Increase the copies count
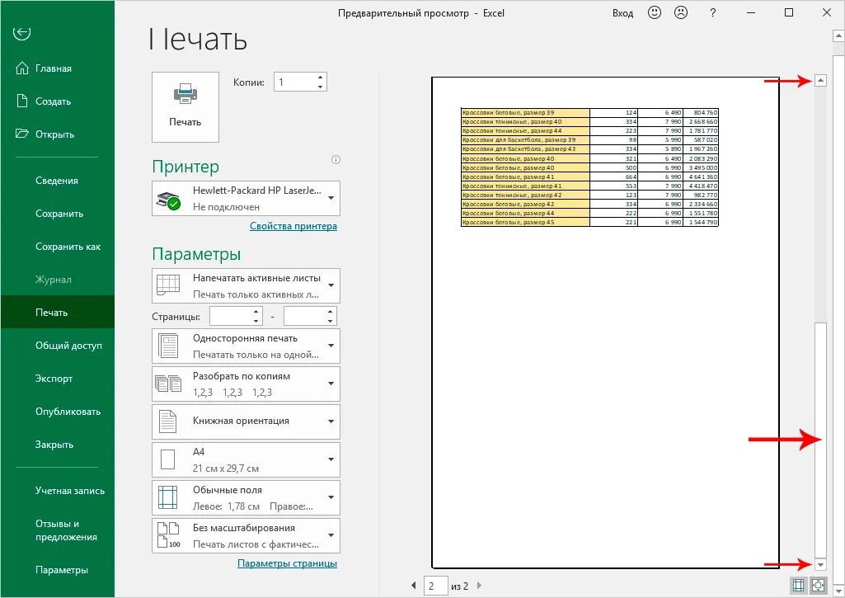Screen dimensions: 845x598 [x=321, y=77]
